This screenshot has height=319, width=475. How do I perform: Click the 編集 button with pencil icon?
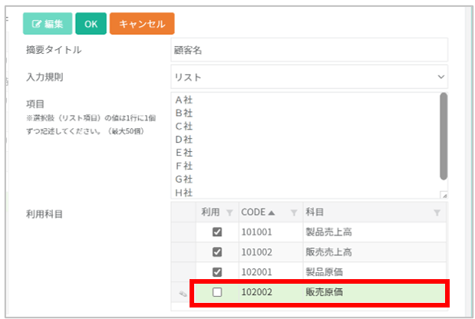48,24
